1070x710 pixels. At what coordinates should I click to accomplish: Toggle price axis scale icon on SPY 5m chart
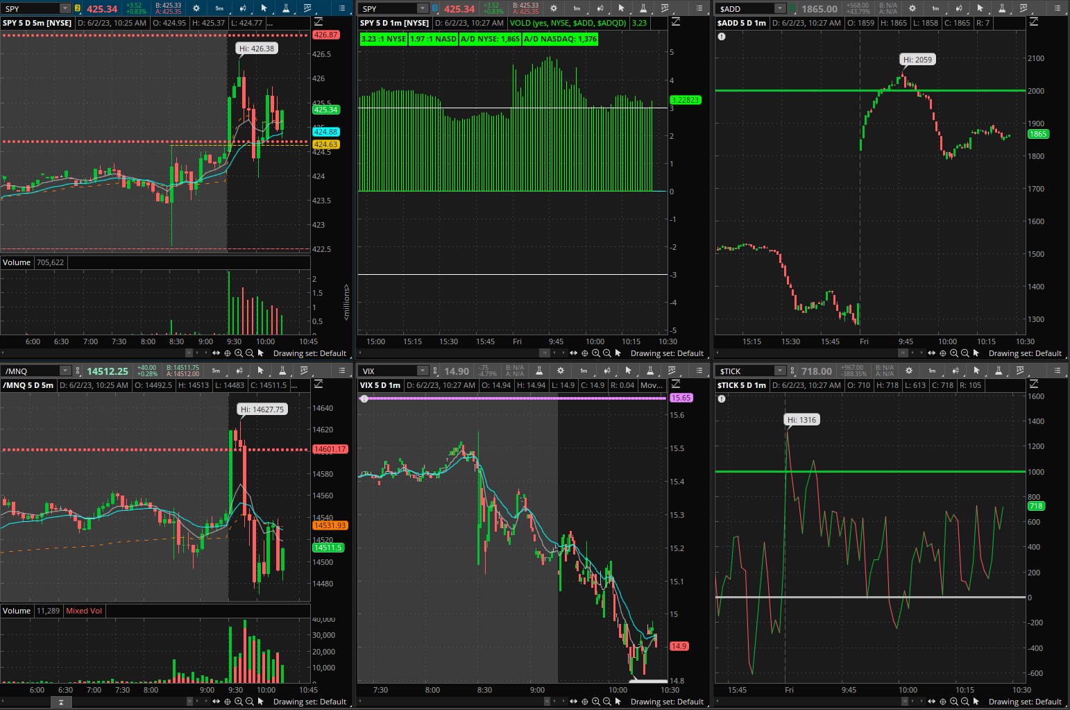[x=319, y=22]
